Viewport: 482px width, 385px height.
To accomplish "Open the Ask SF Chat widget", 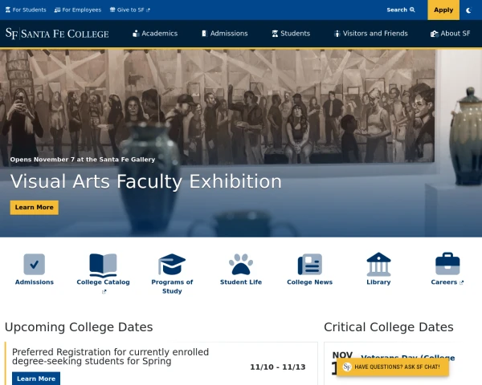I will pyautogui.click(x=392, y=367).
